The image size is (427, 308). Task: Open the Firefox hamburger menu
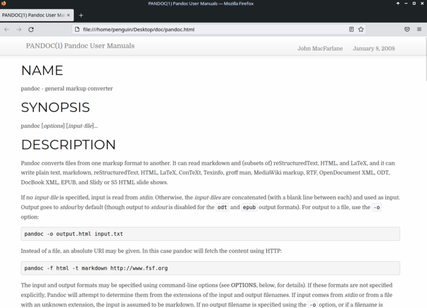(x=419, y=29)
